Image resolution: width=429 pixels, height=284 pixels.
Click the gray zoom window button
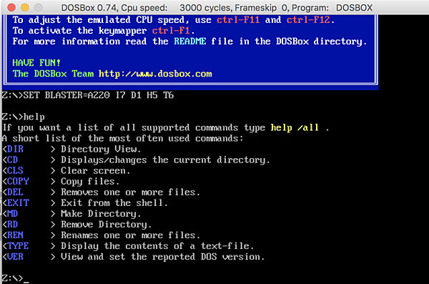pyautogui.click(x=39, y=7)
